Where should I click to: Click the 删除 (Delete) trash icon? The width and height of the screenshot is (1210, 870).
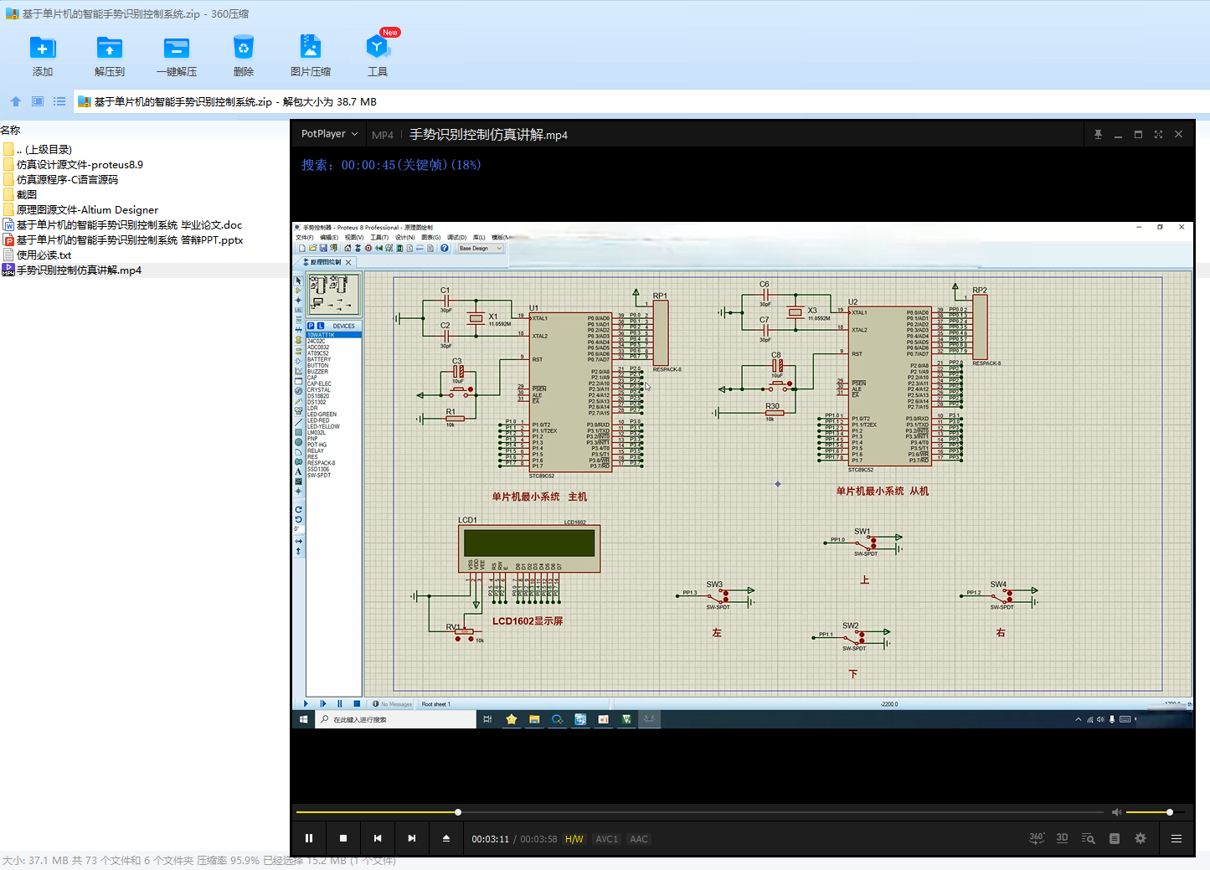tap(243, 49)
